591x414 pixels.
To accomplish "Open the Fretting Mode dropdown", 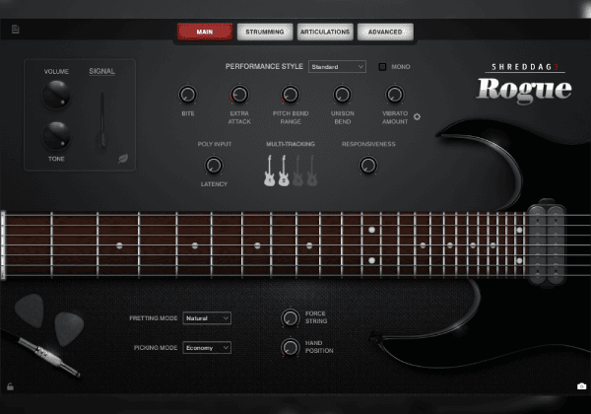I will [207, 318].
